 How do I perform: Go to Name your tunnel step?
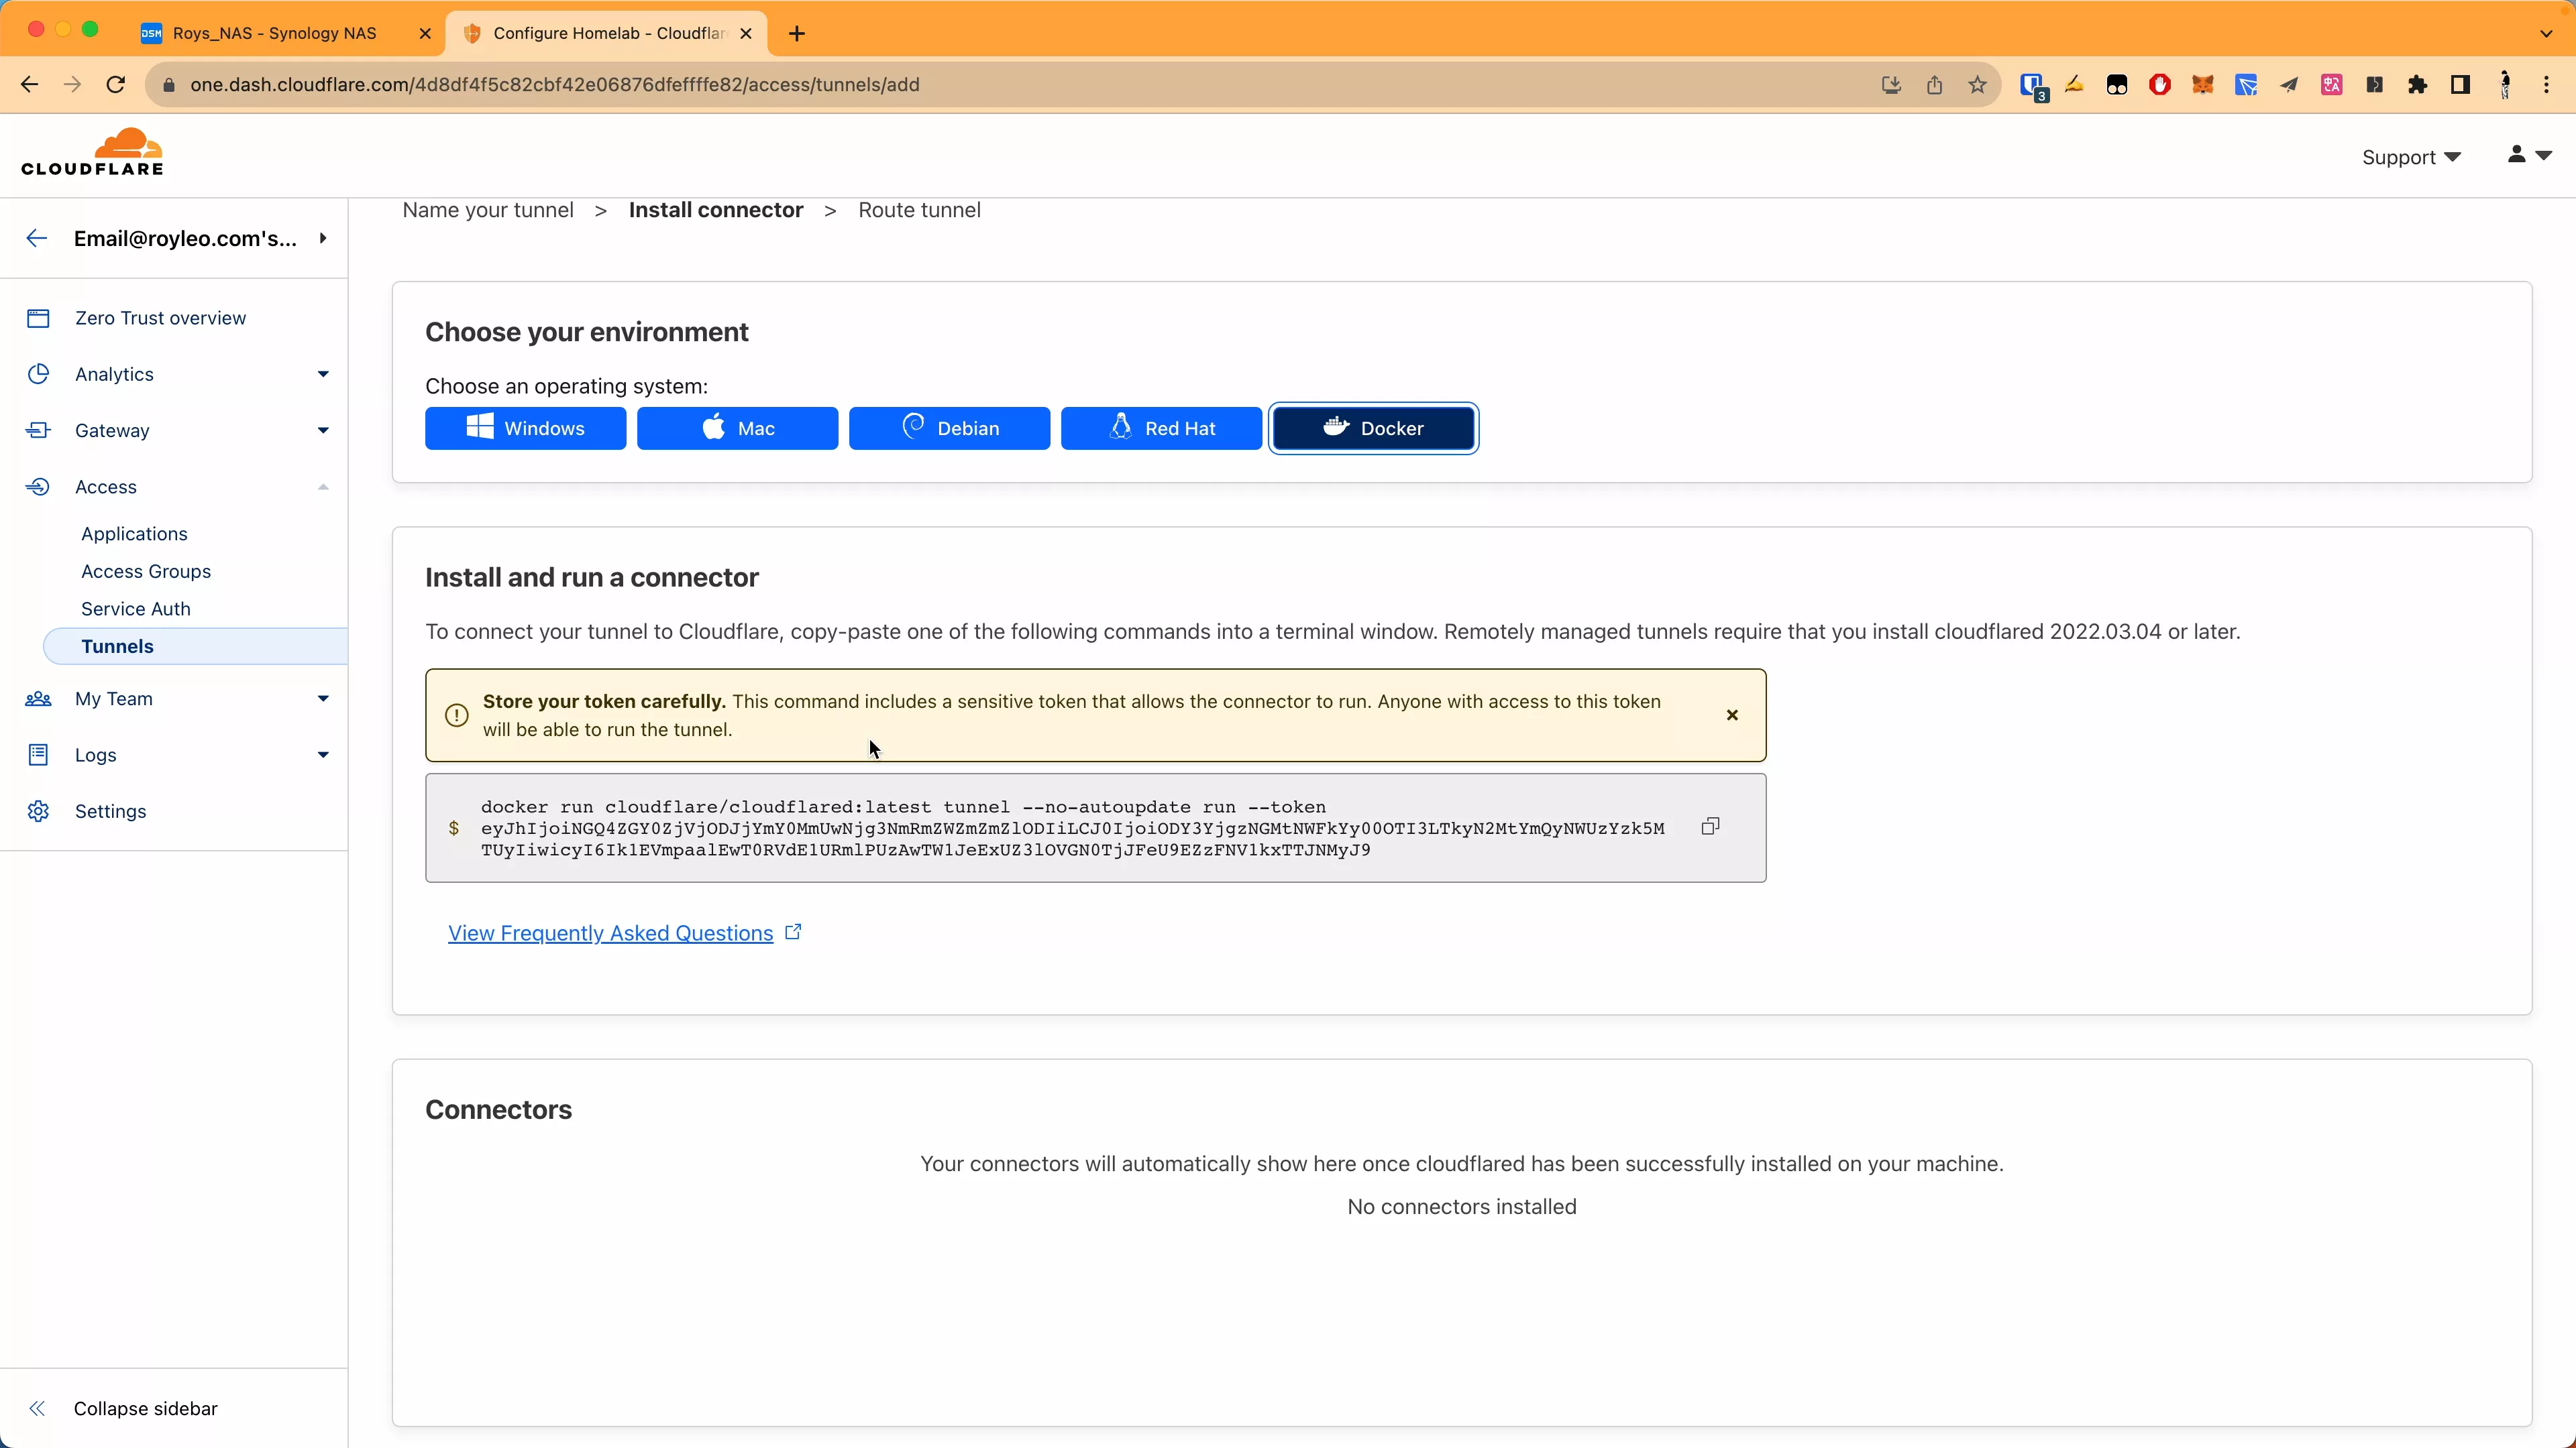point(488,210)
